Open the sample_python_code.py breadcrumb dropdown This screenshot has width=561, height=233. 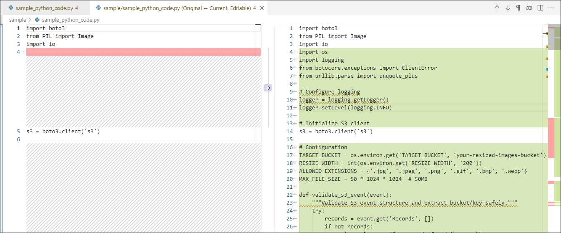[x=70, y=20]
